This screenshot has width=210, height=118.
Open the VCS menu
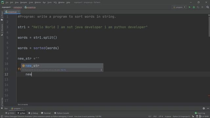[x=55, y=2]
